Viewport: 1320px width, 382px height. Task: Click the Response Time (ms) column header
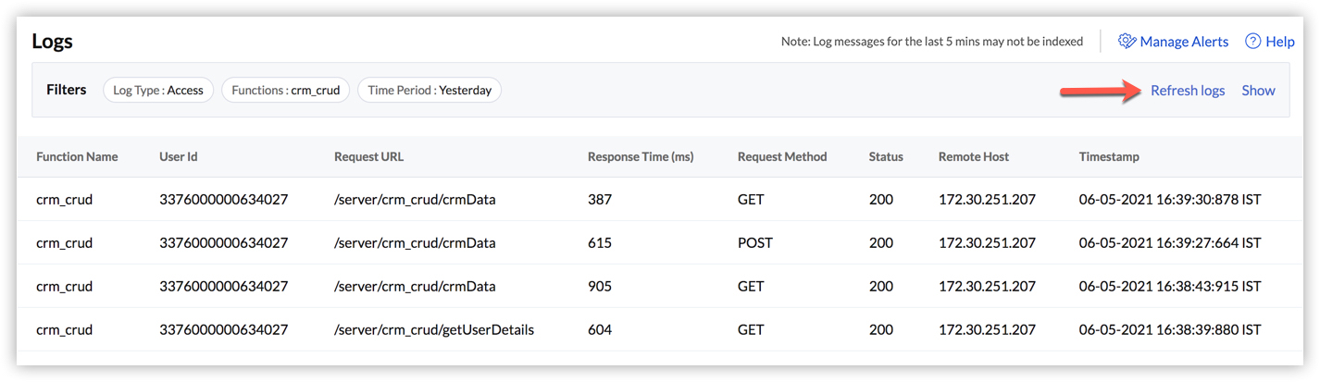(641, 157)
